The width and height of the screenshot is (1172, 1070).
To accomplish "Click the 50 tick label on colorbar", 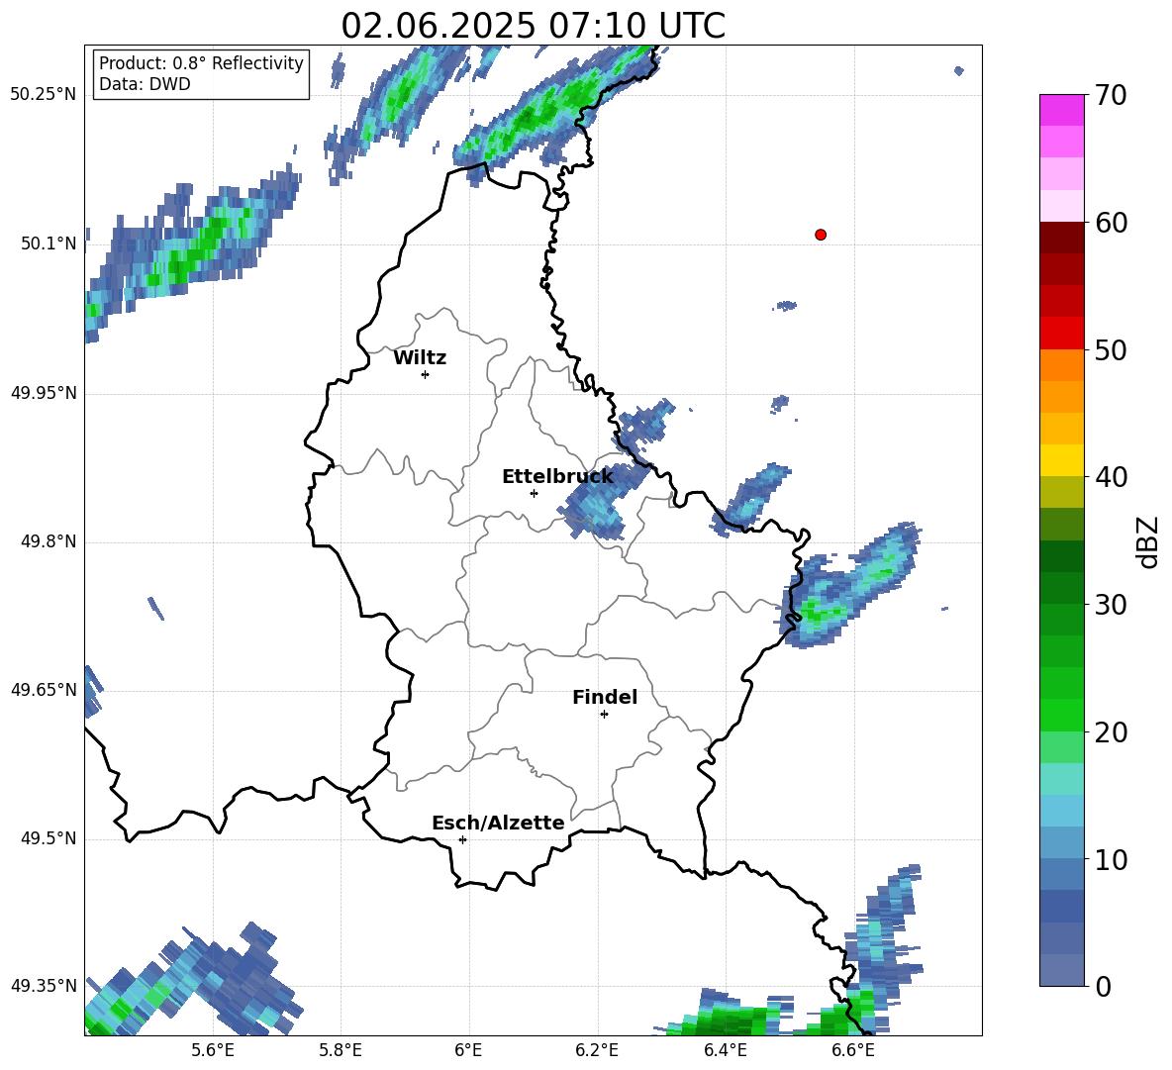I will (1111, 350).
